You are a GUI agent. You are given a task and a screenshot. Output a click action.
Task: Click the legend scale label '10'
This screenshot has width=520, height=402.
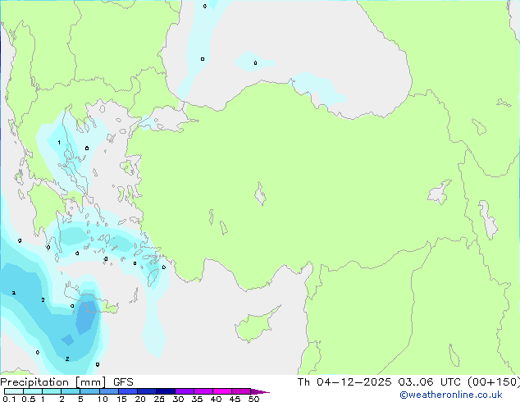pyautogui.click(x=103, y=399)
